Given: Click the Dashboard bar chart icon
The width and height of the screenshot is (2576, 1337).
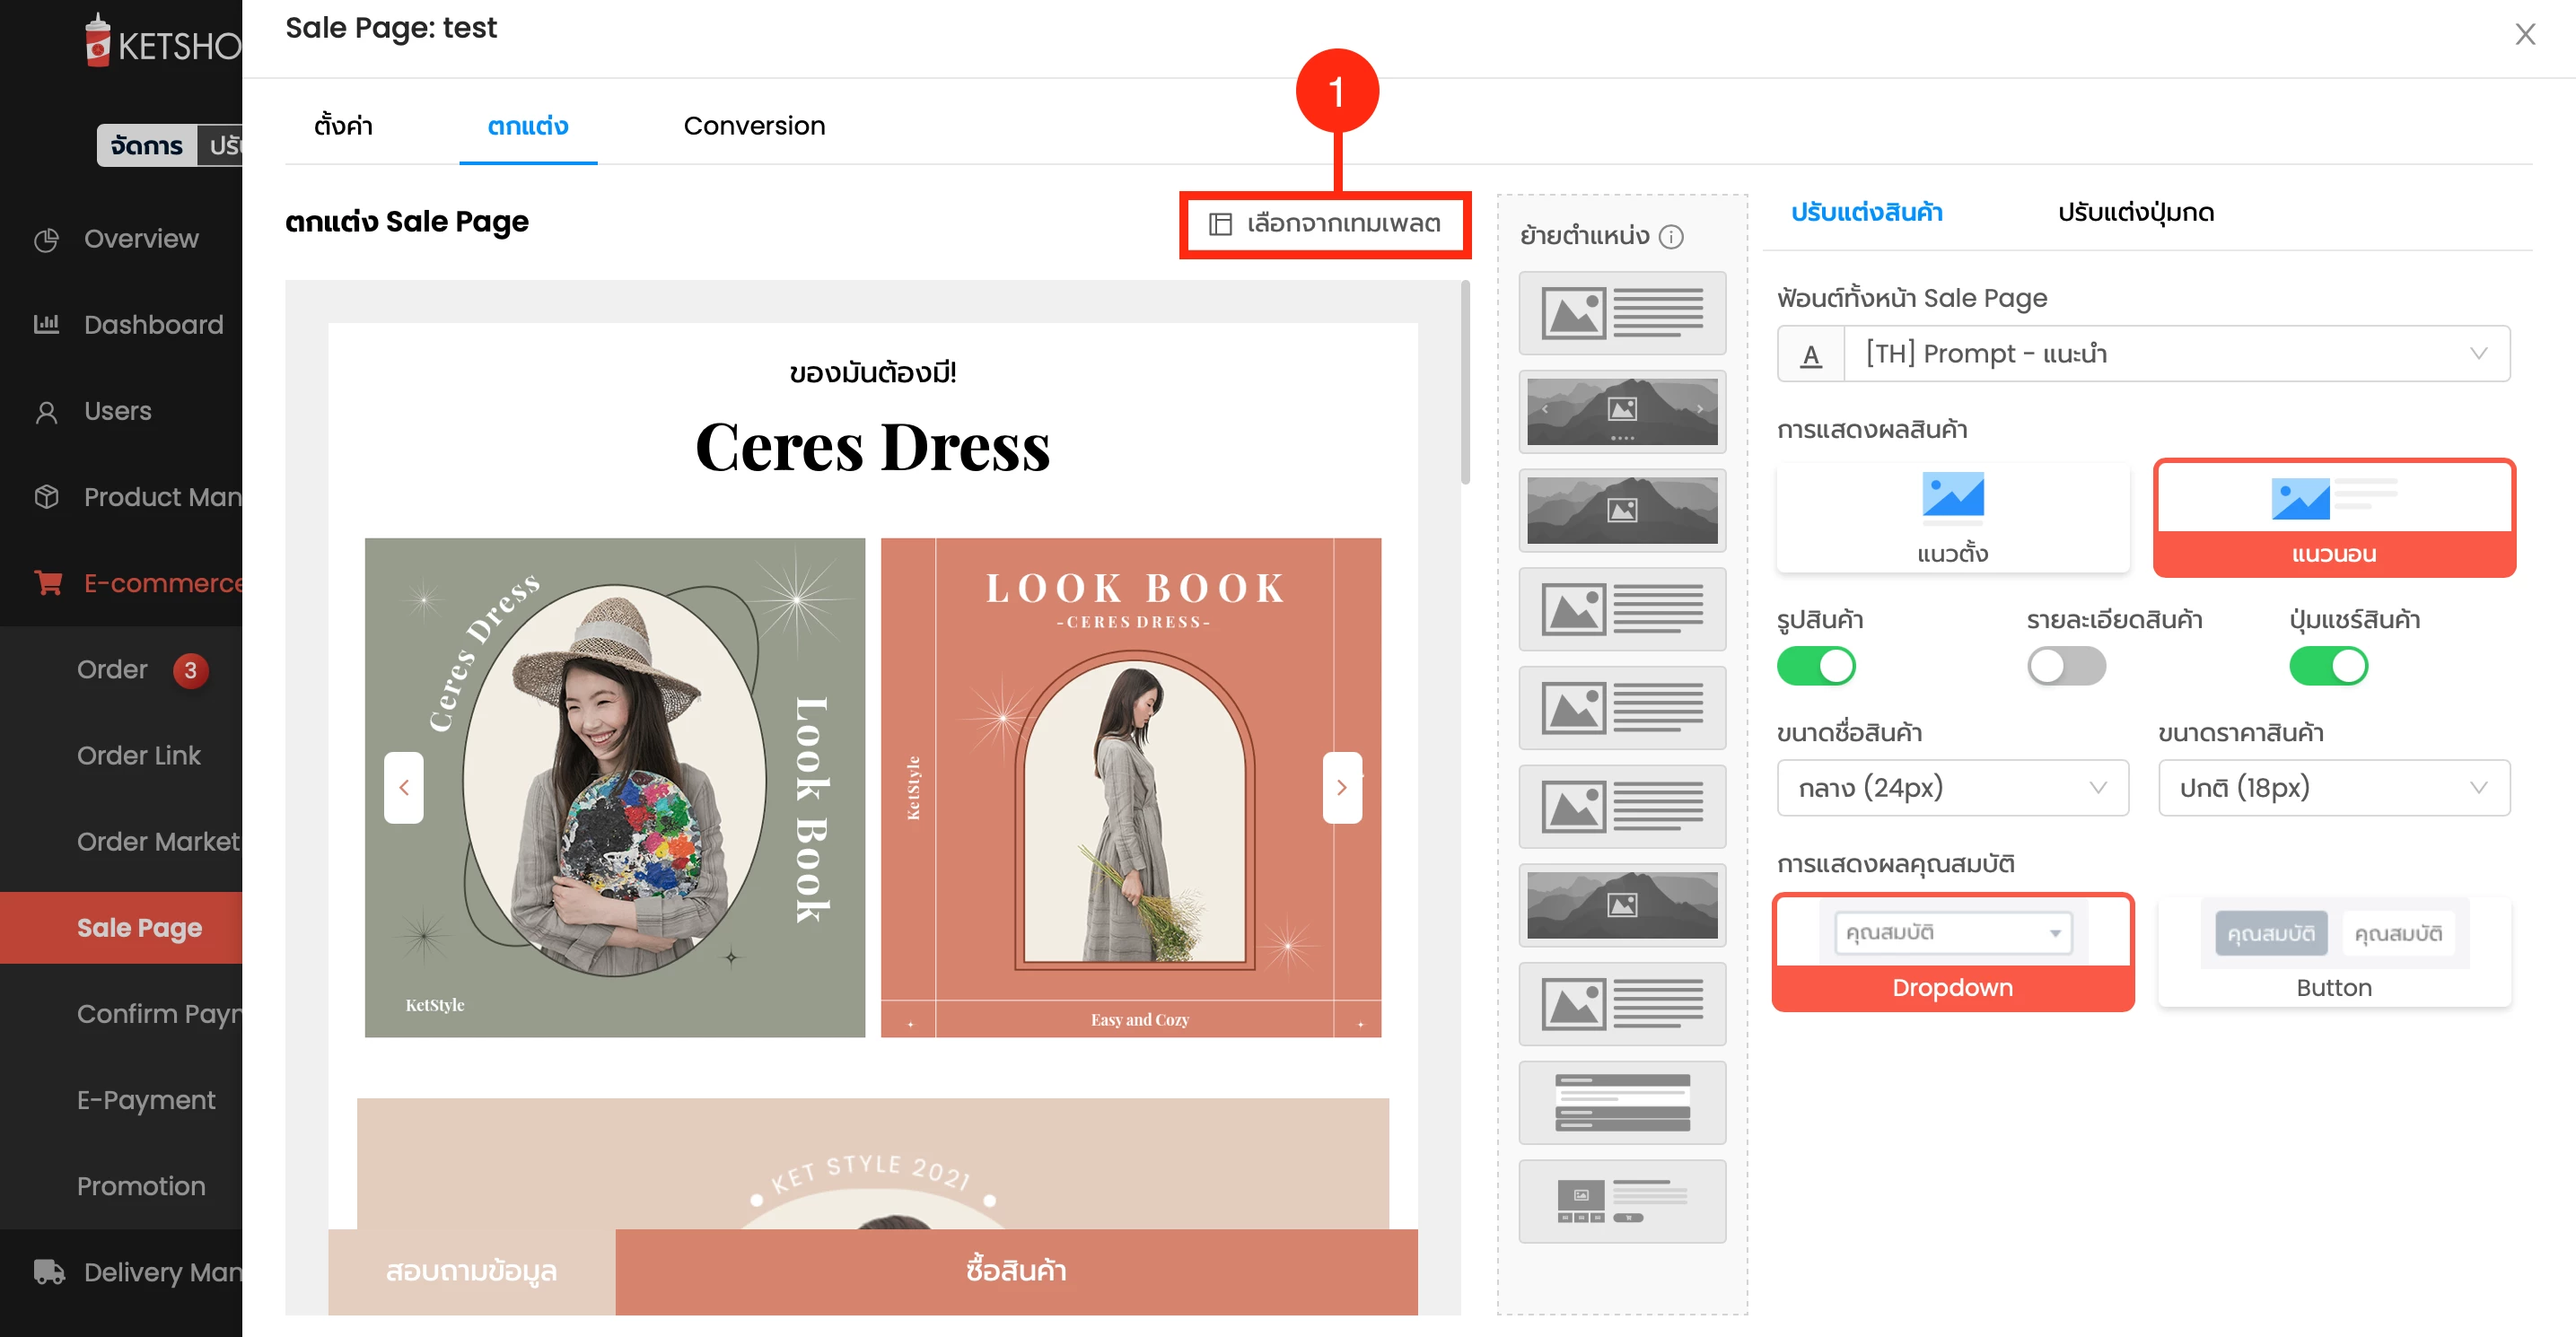Looking at the screenshot, I should tap(46, 324).
